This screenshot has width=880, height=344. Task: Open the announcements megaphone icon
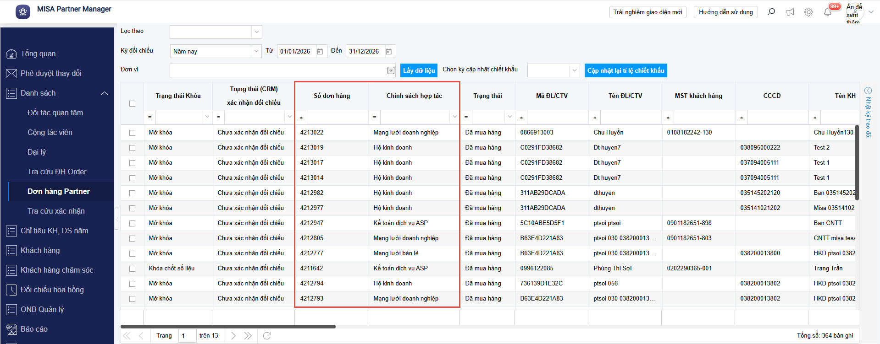(x=790, y=12)
